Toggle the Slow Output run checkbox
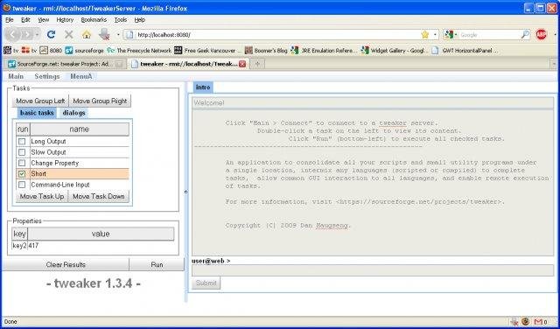 pos(22,152)
